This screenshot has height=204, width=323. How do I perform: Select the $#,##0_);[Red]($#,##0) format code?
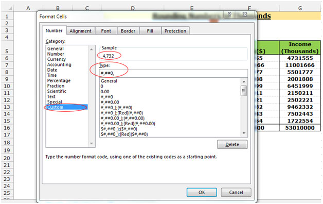[x=124, y=134]
